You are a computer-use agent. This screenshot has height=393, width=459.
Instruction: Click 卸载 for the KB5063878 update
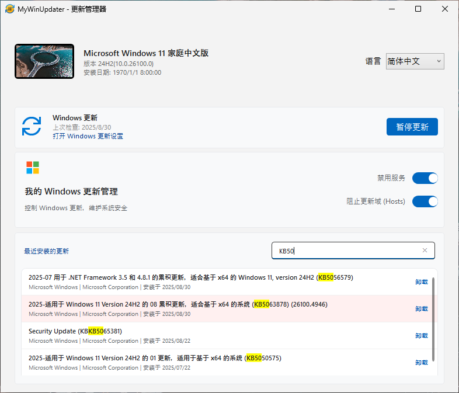point(422,309)
